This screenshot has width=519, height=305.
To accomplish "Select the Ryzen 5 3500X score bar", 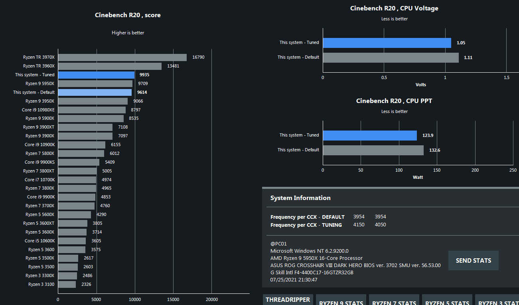I will click(68, 258).
